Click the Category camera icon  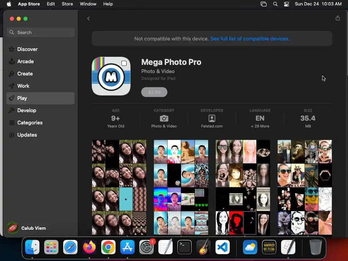(164, 118)
